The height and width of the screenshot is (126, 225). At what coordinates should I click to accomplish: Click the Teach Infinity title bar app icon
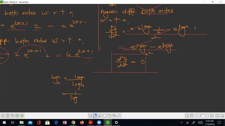pyautogui.click(x=1, y=2)
